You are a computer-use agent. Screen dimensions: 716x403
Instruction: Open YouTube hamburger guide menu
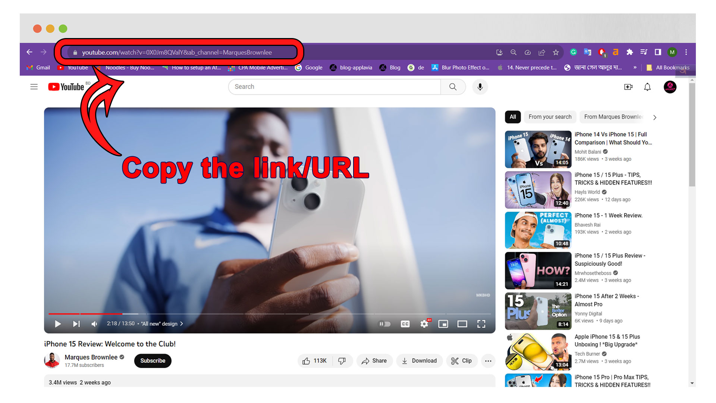tap(34, 87)
